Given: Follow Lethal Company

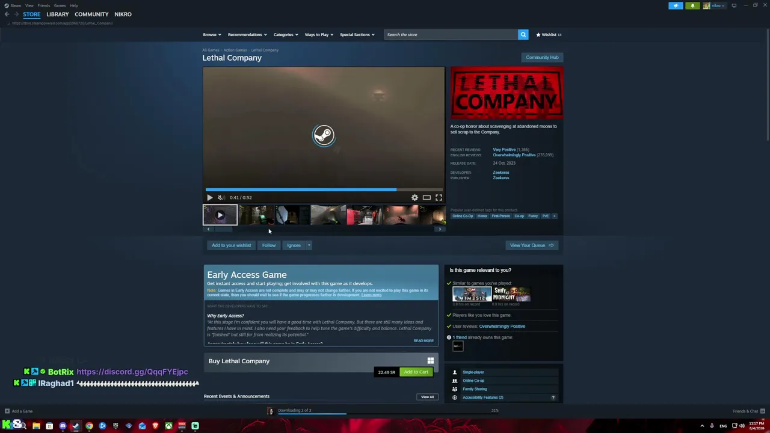Looking at the screenshot, I should tap(269, 245).
